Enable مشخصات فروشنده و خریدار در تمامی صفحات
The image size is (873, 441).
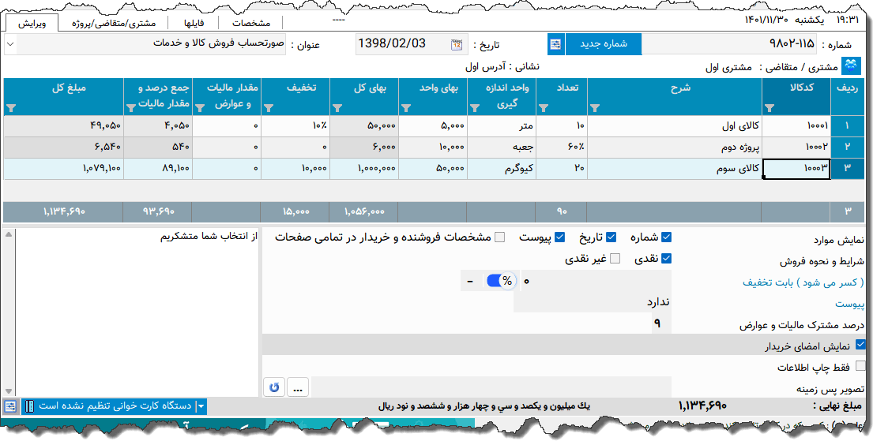click(500, 237)
